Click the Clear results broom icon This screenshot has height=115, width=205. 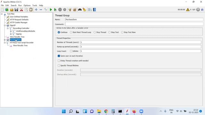click(x=70, y=10)
